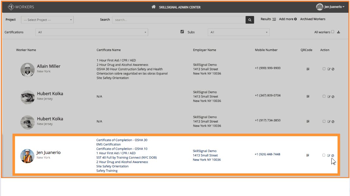Click inside the worker search field
350x196 pixels.
pyautogui.click(x=179, y=20)
